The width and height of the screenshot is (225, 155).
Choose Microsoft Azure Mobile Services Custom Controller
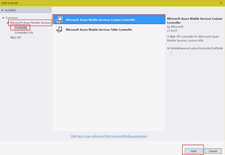[109, 19]
